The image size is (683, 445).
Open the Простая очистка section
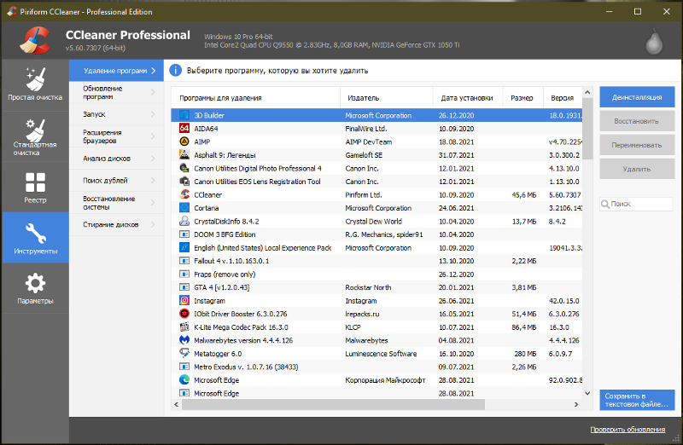point(35,85)
